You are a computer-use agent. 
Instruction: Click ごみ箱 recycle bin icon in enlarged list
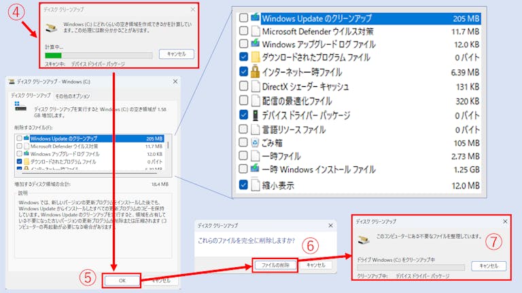tap(256, 142)
